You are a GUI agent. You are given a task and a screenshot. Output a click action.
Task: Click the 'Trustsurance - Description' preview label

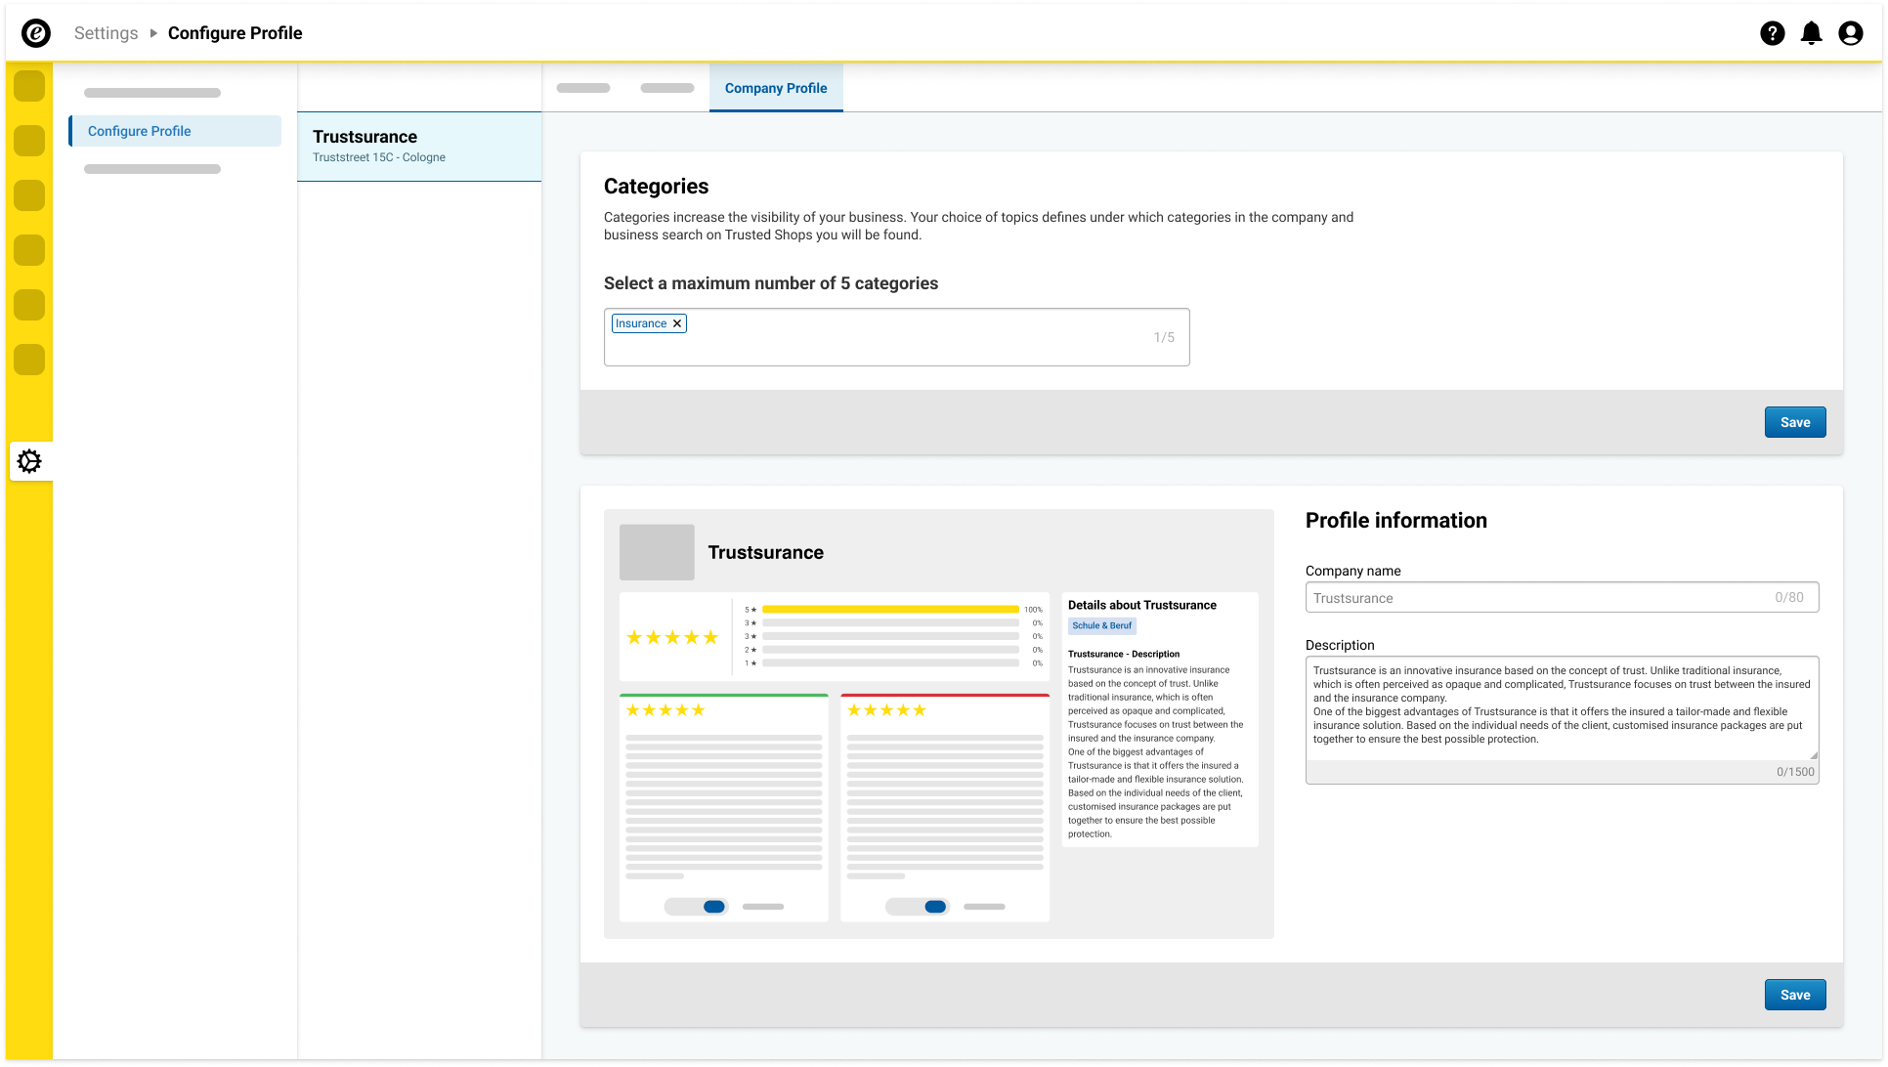[x=1124, y=655]
